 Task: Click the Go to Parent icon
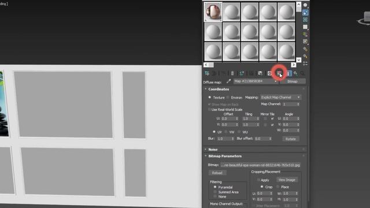click(295, 73)
